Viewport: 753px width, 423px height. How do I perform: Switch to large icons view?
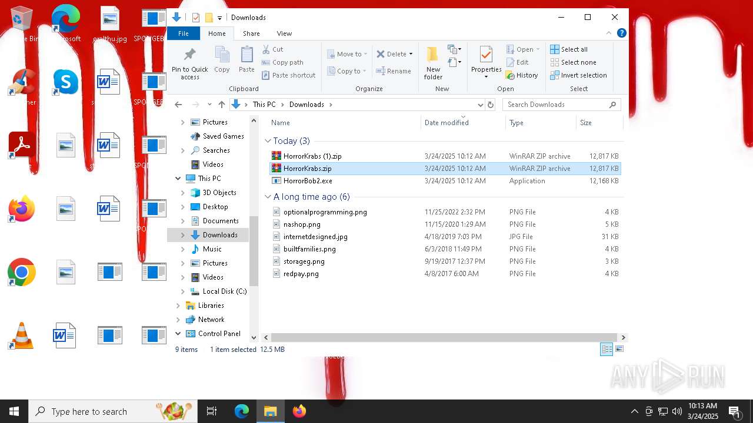(619, 349)
